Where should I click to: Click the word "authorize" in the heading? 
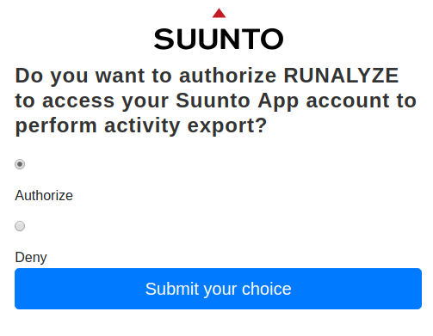(227, 76)
